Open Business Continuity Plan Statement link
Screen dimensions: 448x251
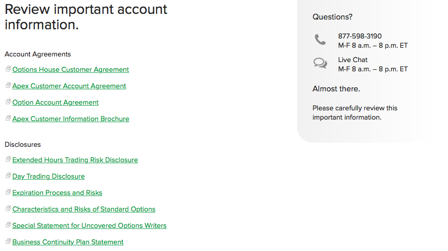click(x=68, y=242)
